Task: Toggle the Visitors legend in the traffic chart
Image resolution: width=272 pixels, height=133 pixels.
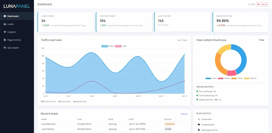Action: 108,46
